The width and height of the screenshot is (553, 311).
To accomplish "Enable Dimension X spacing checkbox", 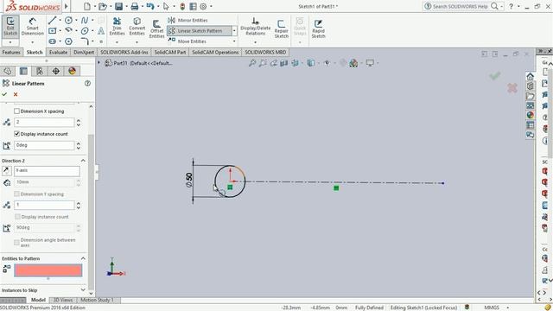I will [x=16, y=111].
